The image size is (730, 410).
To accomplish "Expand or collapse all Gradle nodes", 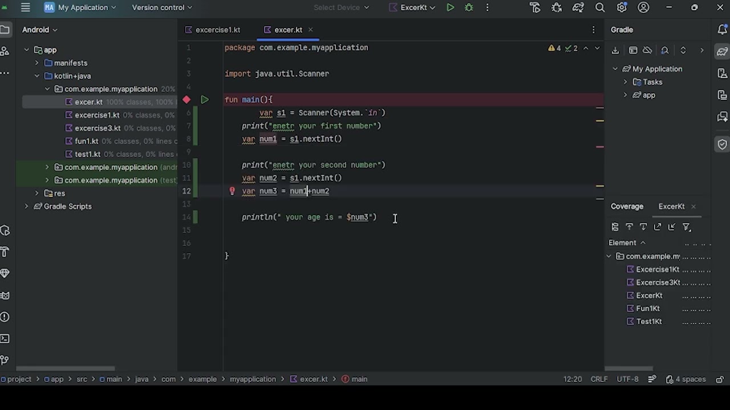I will (x=683, y=51).
